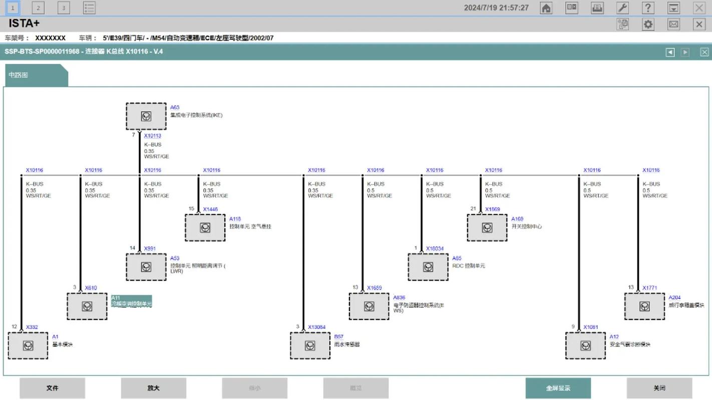Select page tab 1

click(13, 7)
